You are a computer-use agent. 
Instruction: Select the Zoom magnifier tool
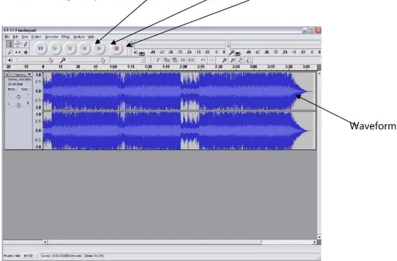point(10,52)
